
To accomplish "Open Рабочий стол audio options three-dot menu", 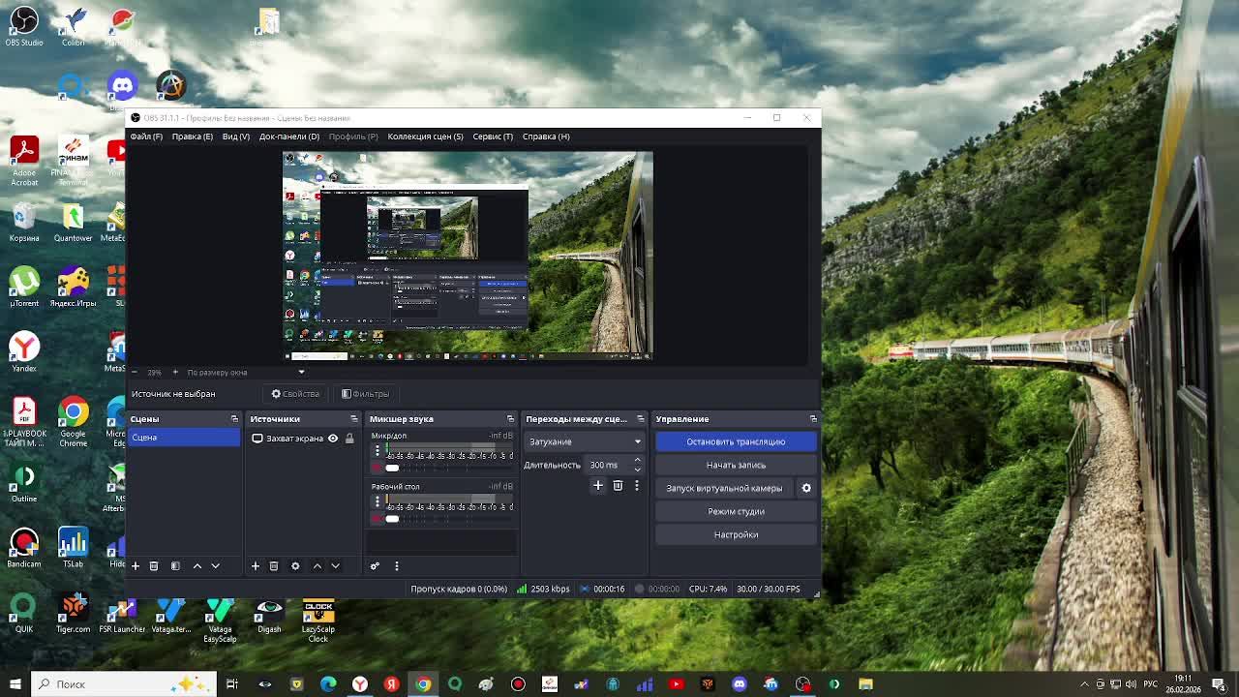I will (x=378, y=501).
